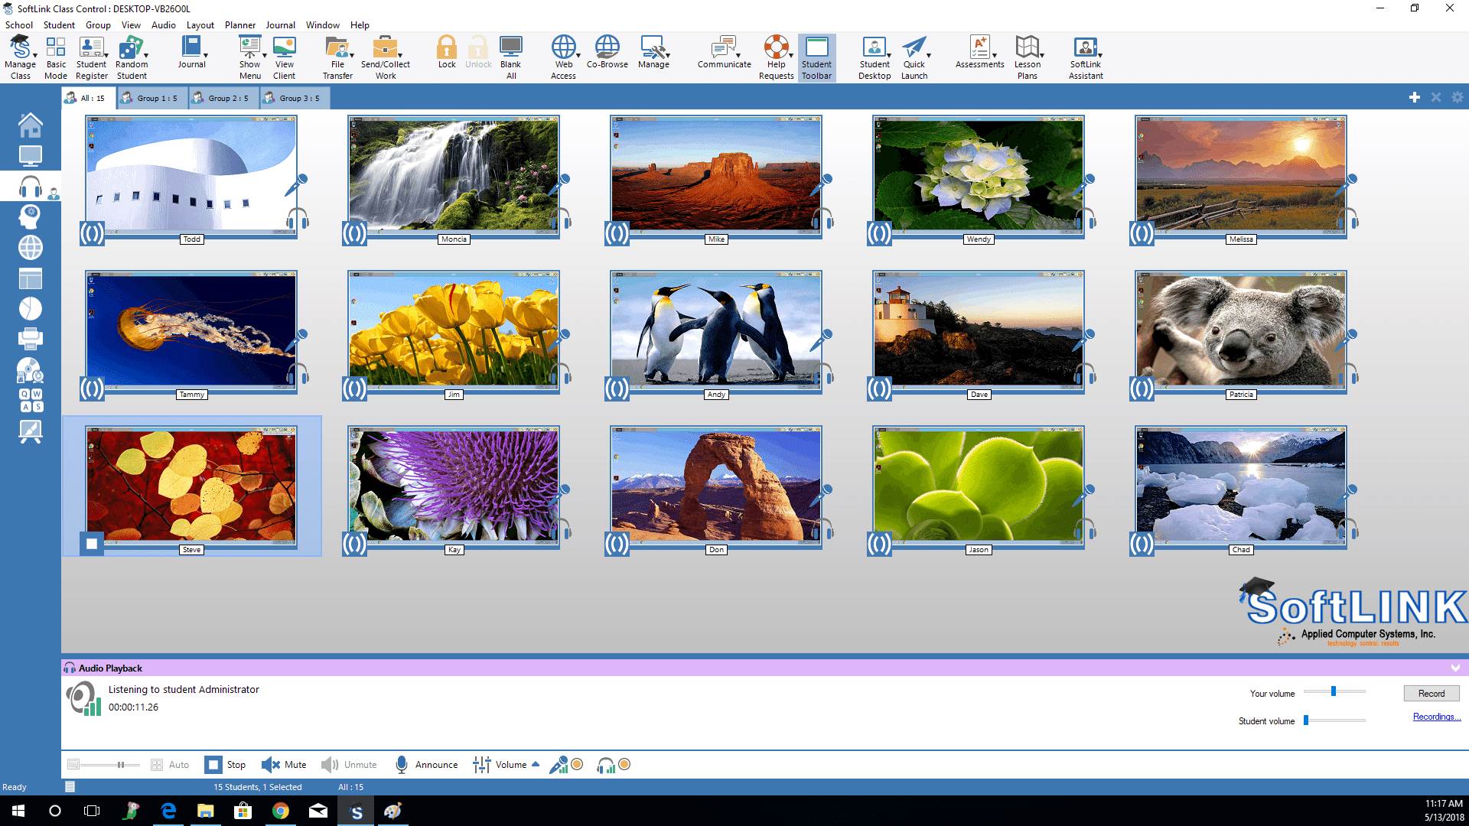The image size is (1469, 826).
Task: Pick a Random Student
Action: [132, 57]
